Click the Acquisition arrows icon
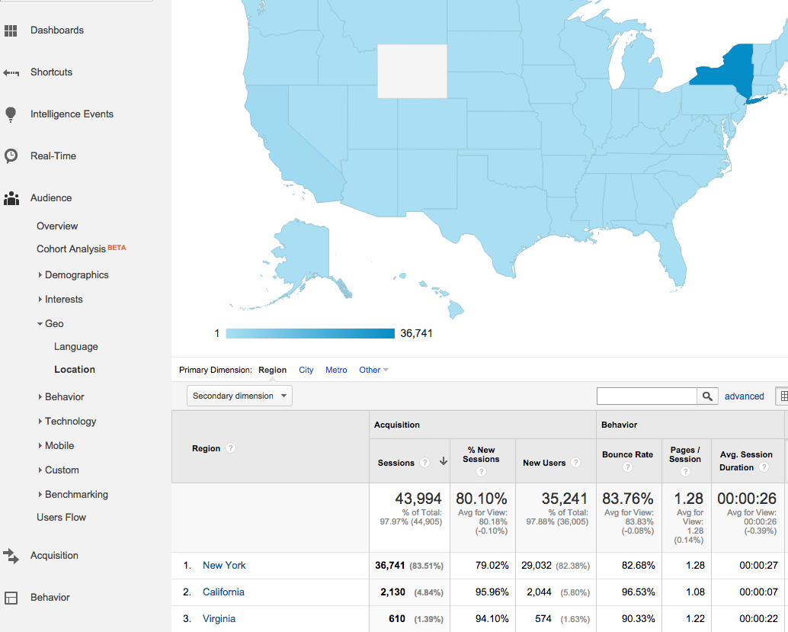The height and width of the screenshot is (632, 788). click(x=11, y=556)
